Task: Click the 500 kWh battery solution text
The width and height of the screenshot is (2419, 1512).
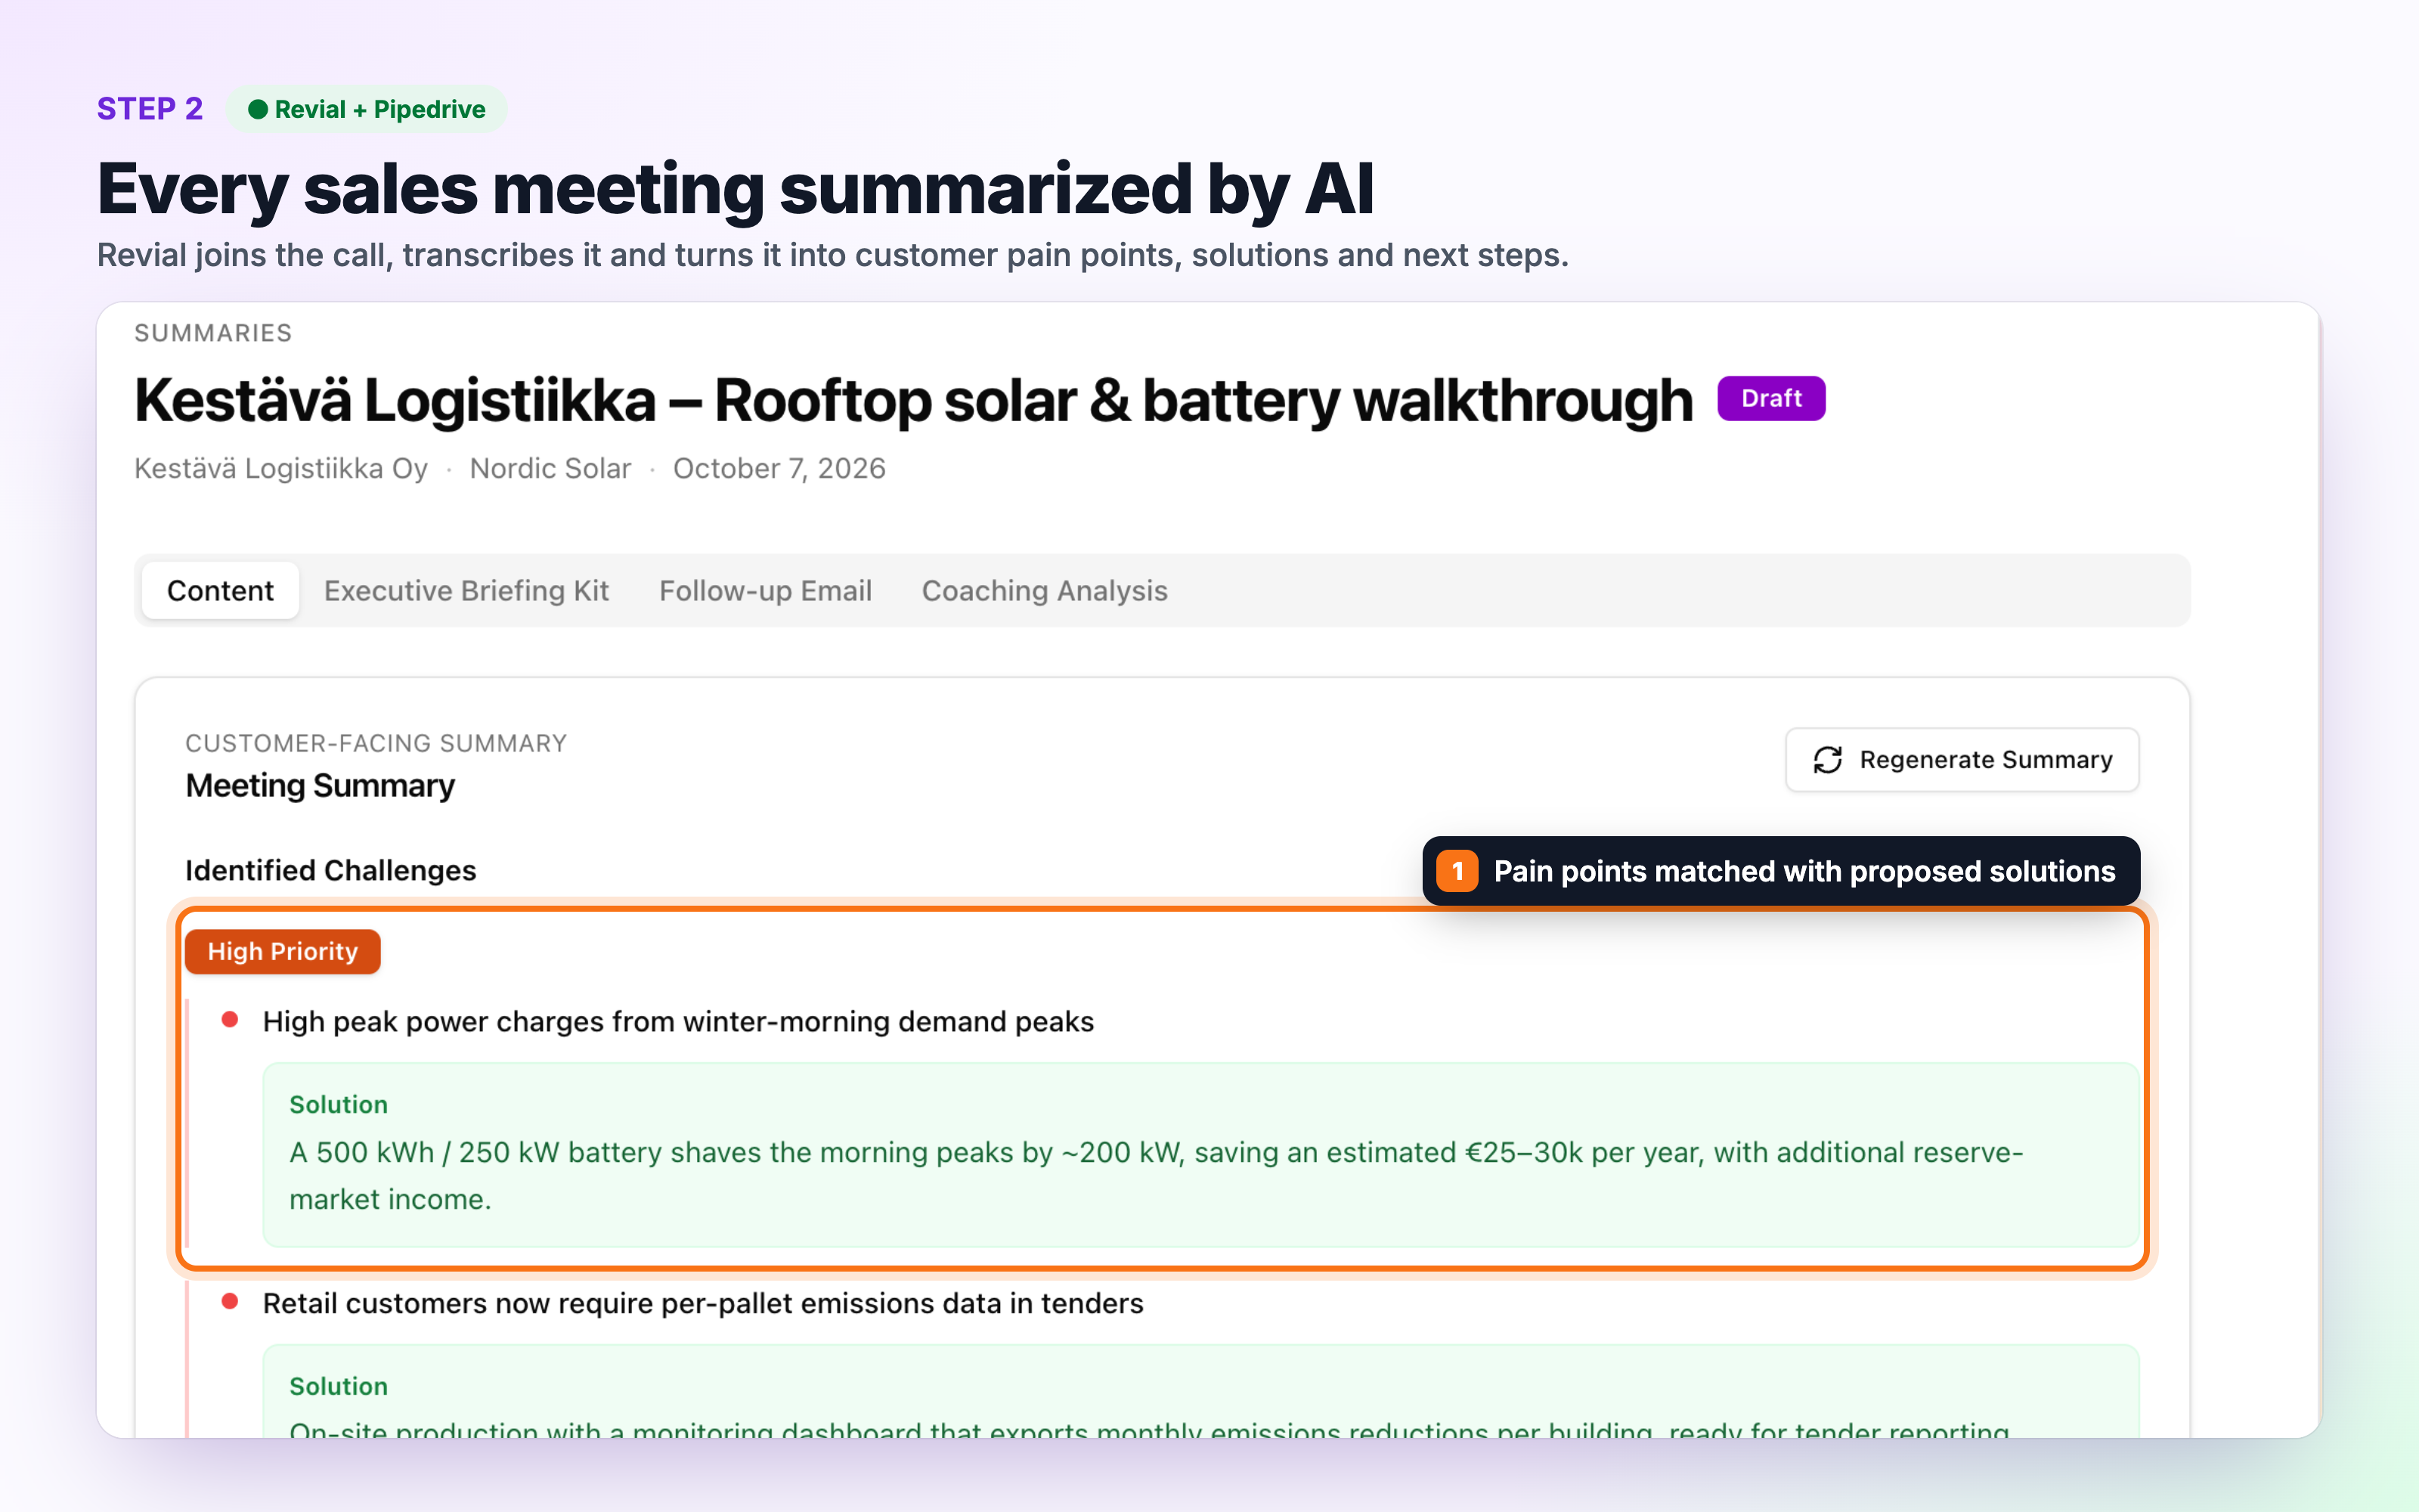Action: tap(1157, 1176)
